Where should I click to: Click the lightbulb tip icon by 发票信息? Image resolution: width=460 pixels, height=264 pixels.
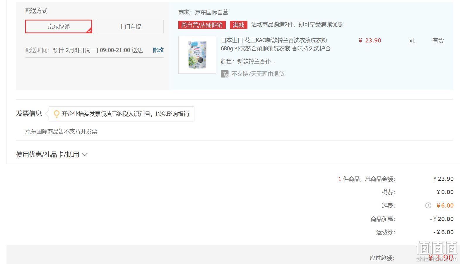pyautogui.click(x=57, y=114)
